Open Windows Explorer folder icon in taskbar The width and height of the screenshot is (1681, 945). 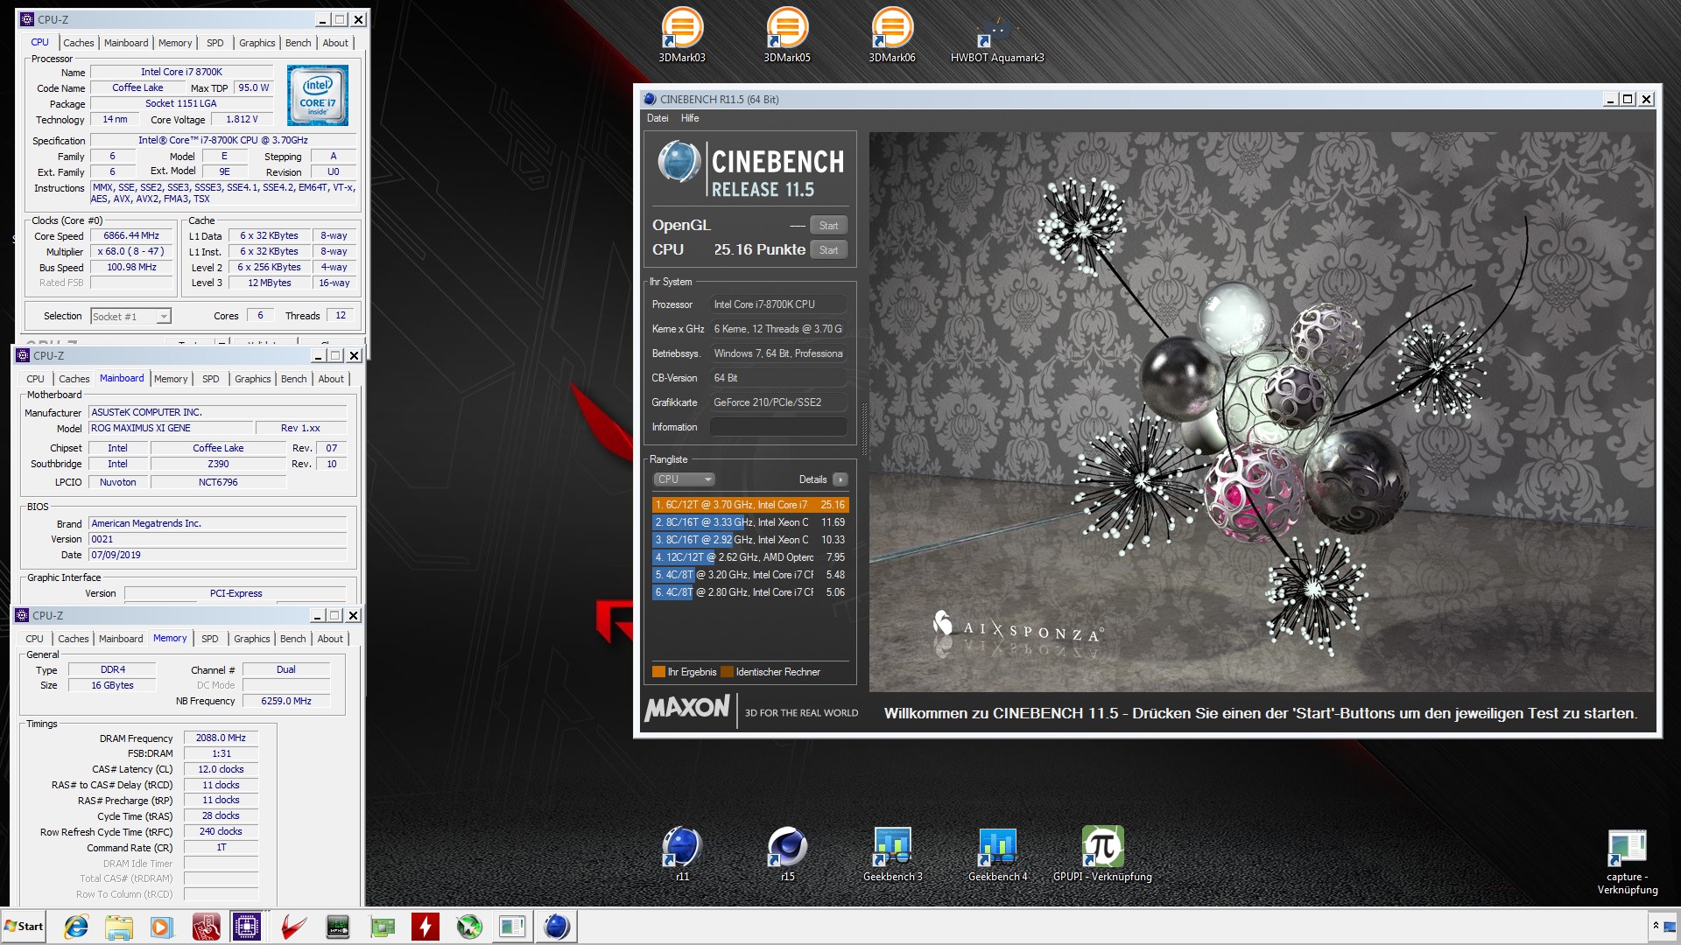119,927
